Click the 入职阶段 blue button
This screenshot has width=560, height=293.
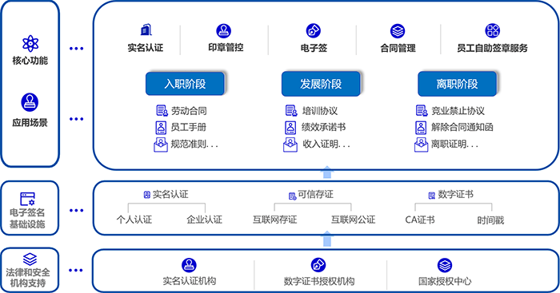point(185,84)
